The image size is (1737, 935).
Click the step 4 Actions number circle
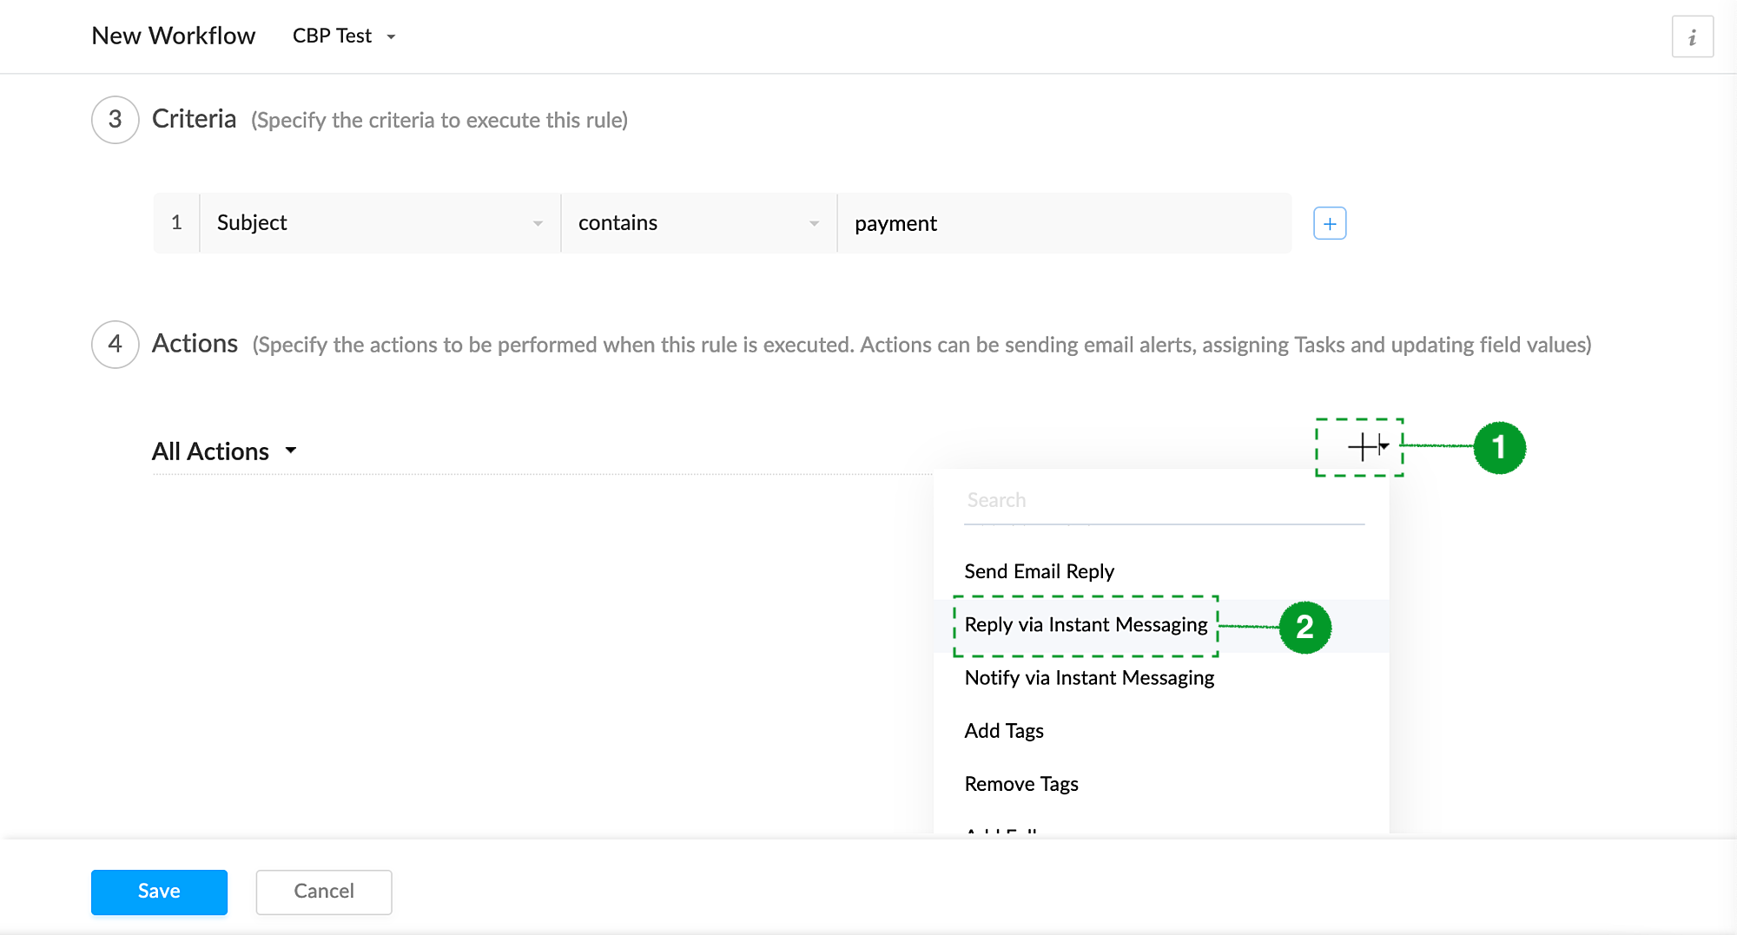115,345
